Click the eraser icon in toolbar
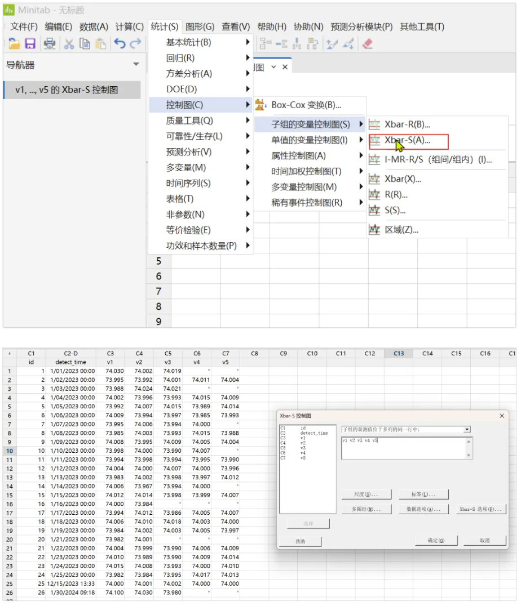The width and height of the screenshot is (521, 606). [x=368, y=44]
